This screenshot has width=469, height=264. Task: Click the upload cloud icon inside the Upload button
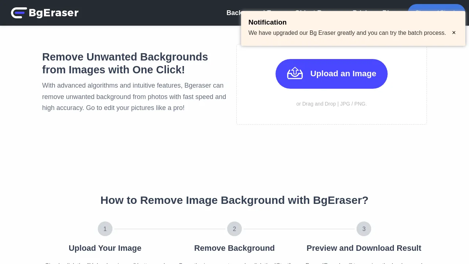click(295, 73)
